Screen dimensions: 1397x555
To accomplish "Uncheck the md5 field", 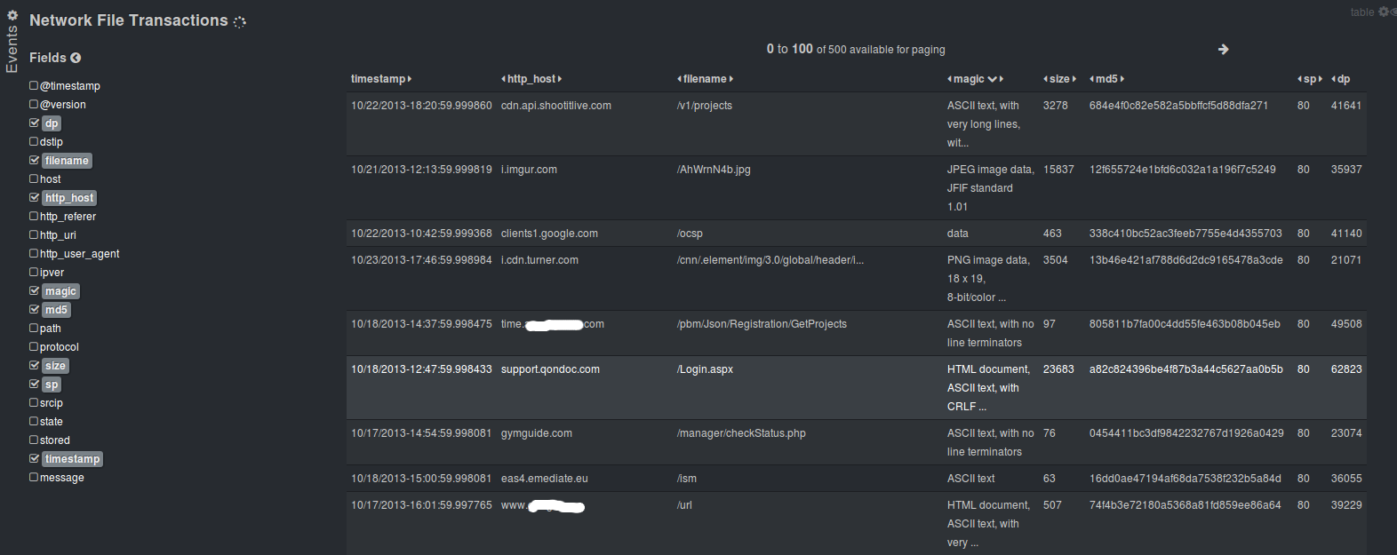I will pyautogui.click(x=34, y=309).
